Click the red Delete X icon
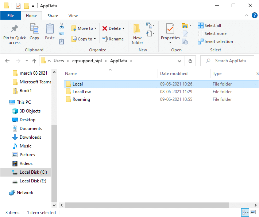The height and width of the screenshot is (217, 259). coord(105,28)
